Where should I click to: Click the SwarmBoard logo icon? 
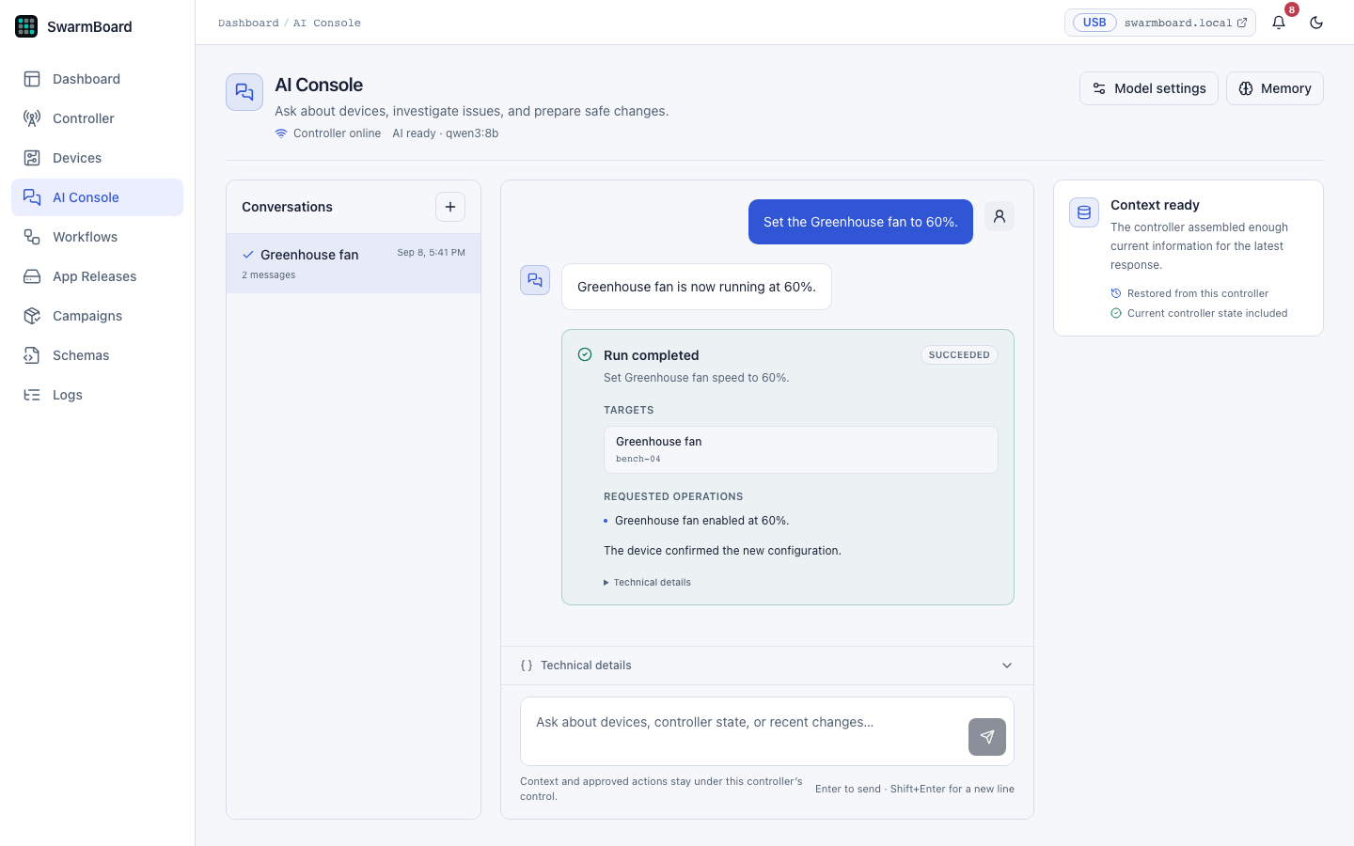[26, 26]
